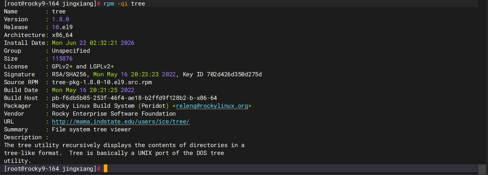This screenshot has width=488, height=175.
Task: Select the Version value 1.8.0
Action: point(60,19)
